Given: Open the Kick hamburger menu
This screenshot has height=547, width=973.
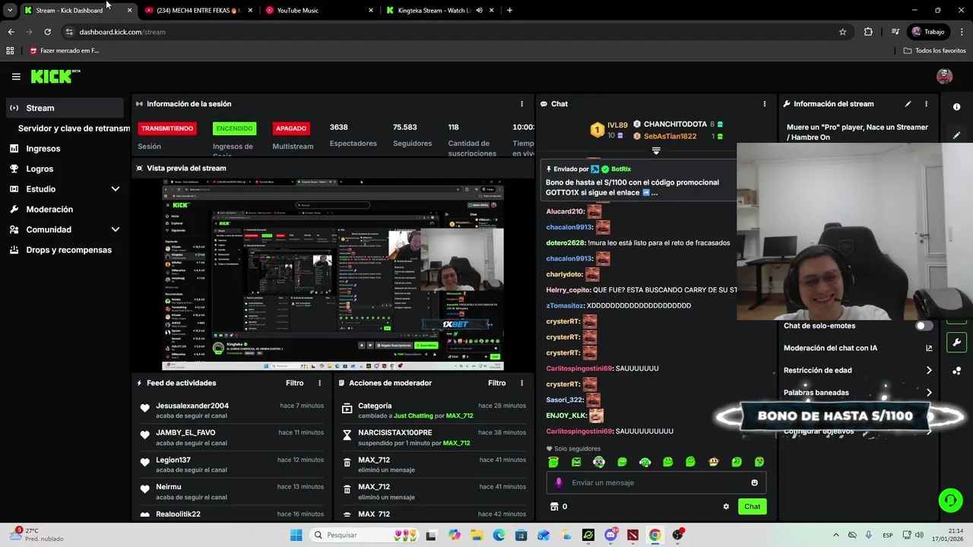Looking at the screenshot, I should (x=16, y=77).
